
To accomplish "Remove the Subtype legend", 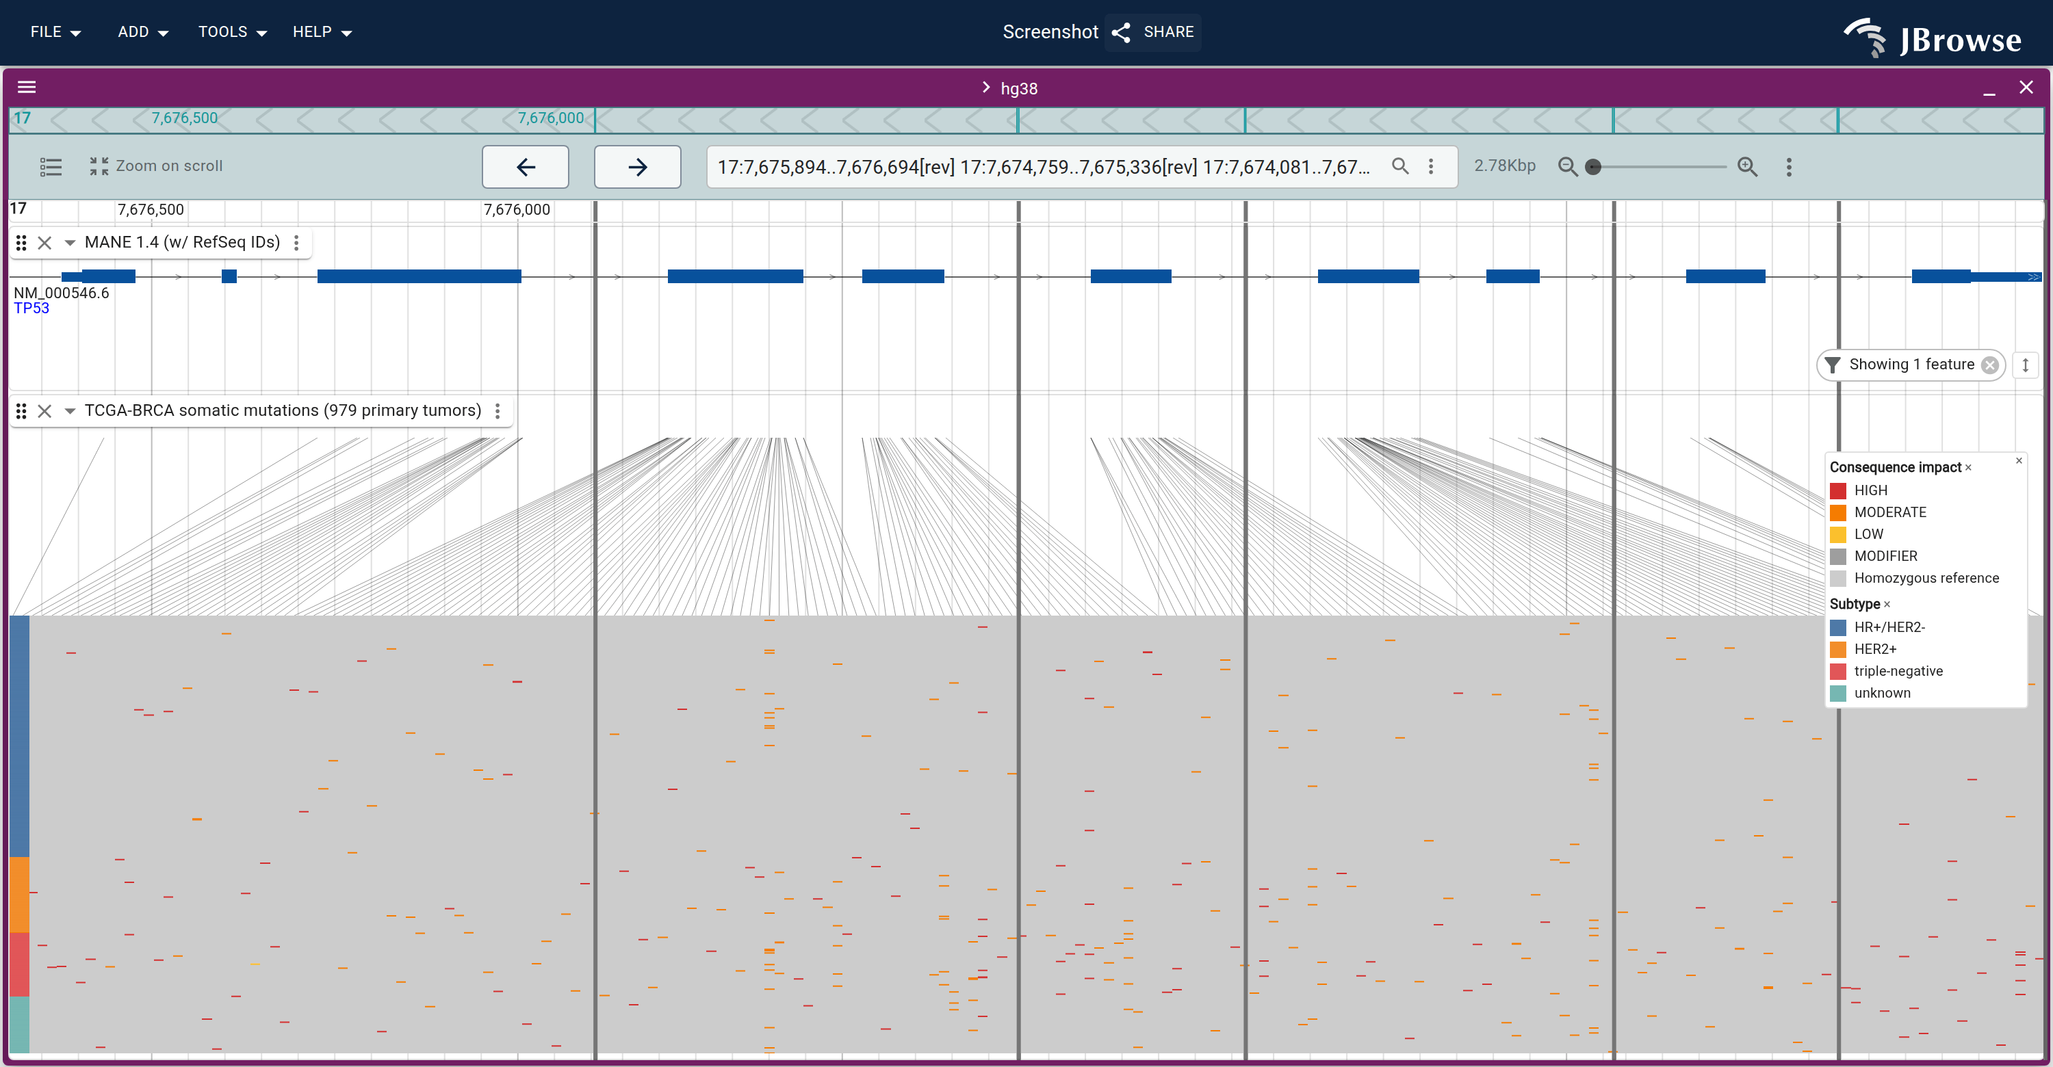I will [x=1887, y=605].
